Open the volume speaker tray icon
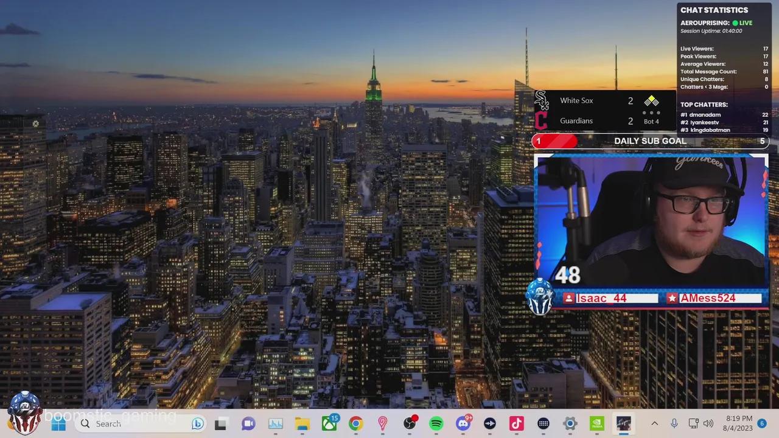The image size is (779, 438). (x=708, y=423)
